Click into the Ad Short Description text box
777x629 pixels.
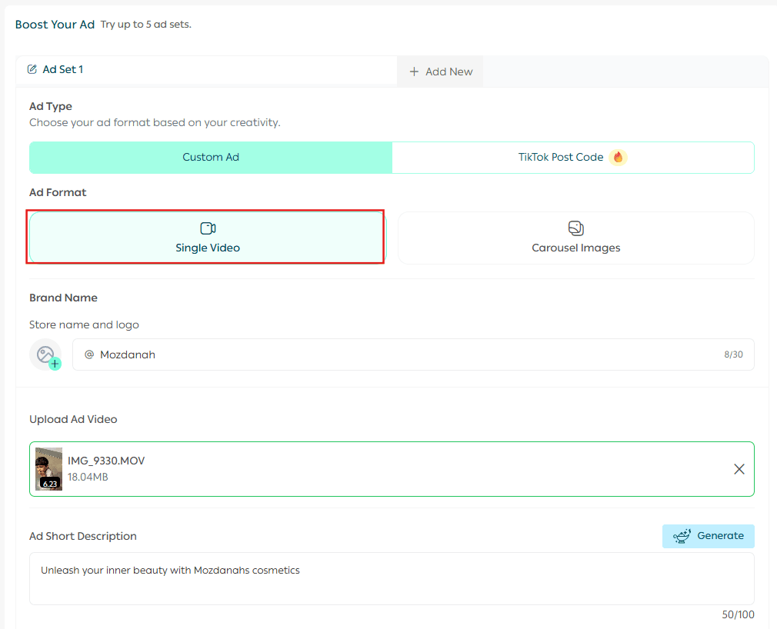(x=392, y=578)
